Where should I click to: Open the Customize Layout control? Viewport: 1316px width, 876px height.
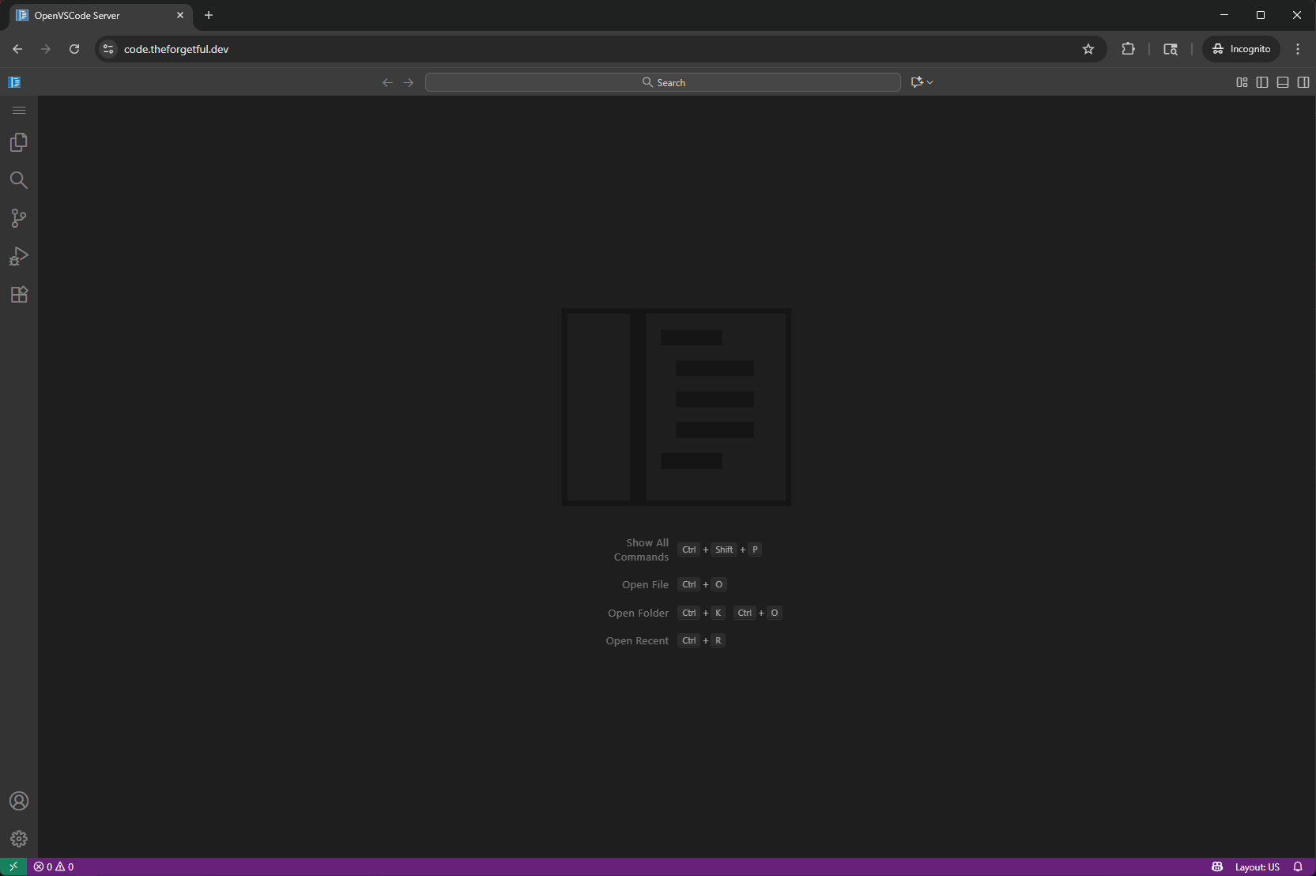pos(1242,81)
